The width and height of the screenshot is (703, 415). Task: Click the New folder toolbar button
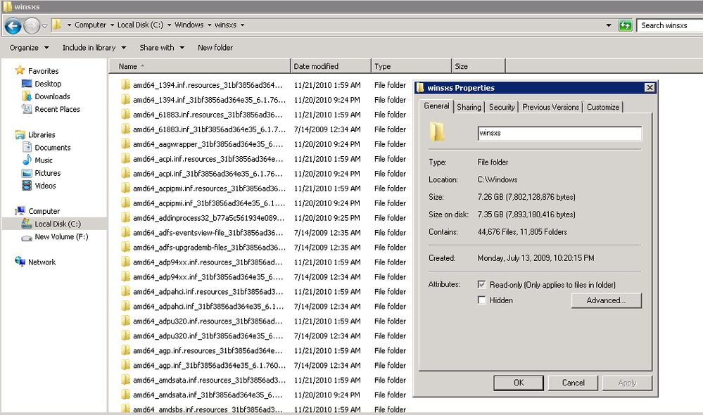(x=215, y=48)
